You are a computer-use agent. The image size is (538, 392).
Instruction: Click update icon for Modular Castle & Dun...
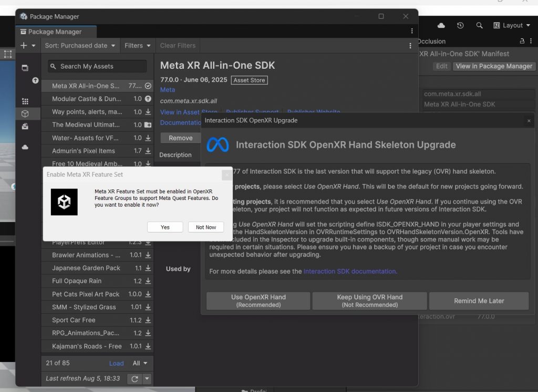pyautogui.click(x=148, y=99)
